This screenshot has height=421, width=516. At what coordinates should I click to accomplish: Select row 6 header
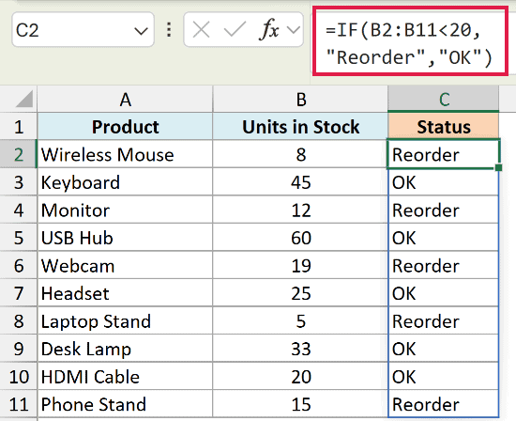[19, 265]
